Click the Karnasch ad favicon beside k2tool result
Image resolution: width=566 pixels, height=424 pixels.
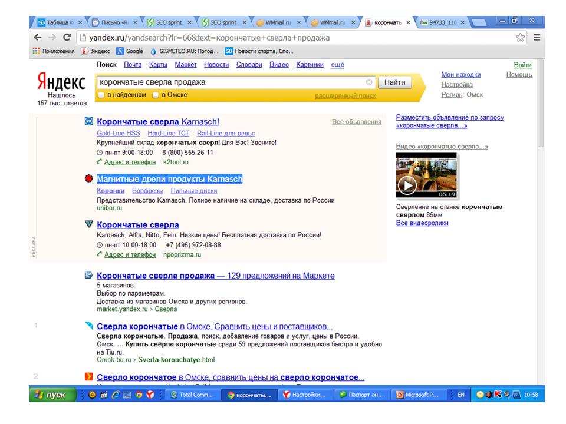(x=88, y=121)
